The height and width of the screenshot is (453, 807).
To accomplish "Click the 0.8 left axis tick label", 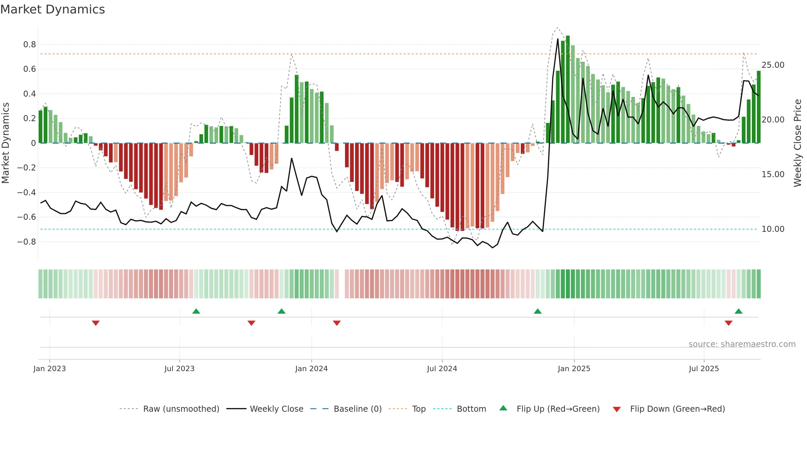I will (x=30, y=45).
